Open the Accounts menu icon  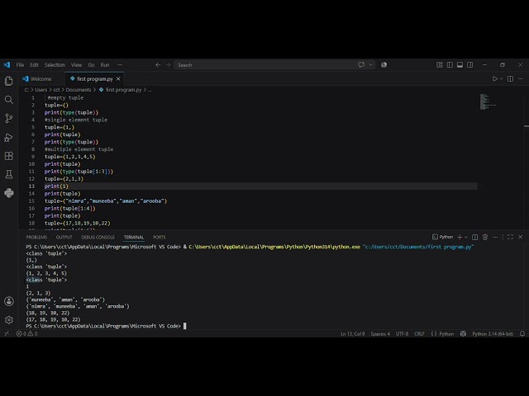[9, 301]
